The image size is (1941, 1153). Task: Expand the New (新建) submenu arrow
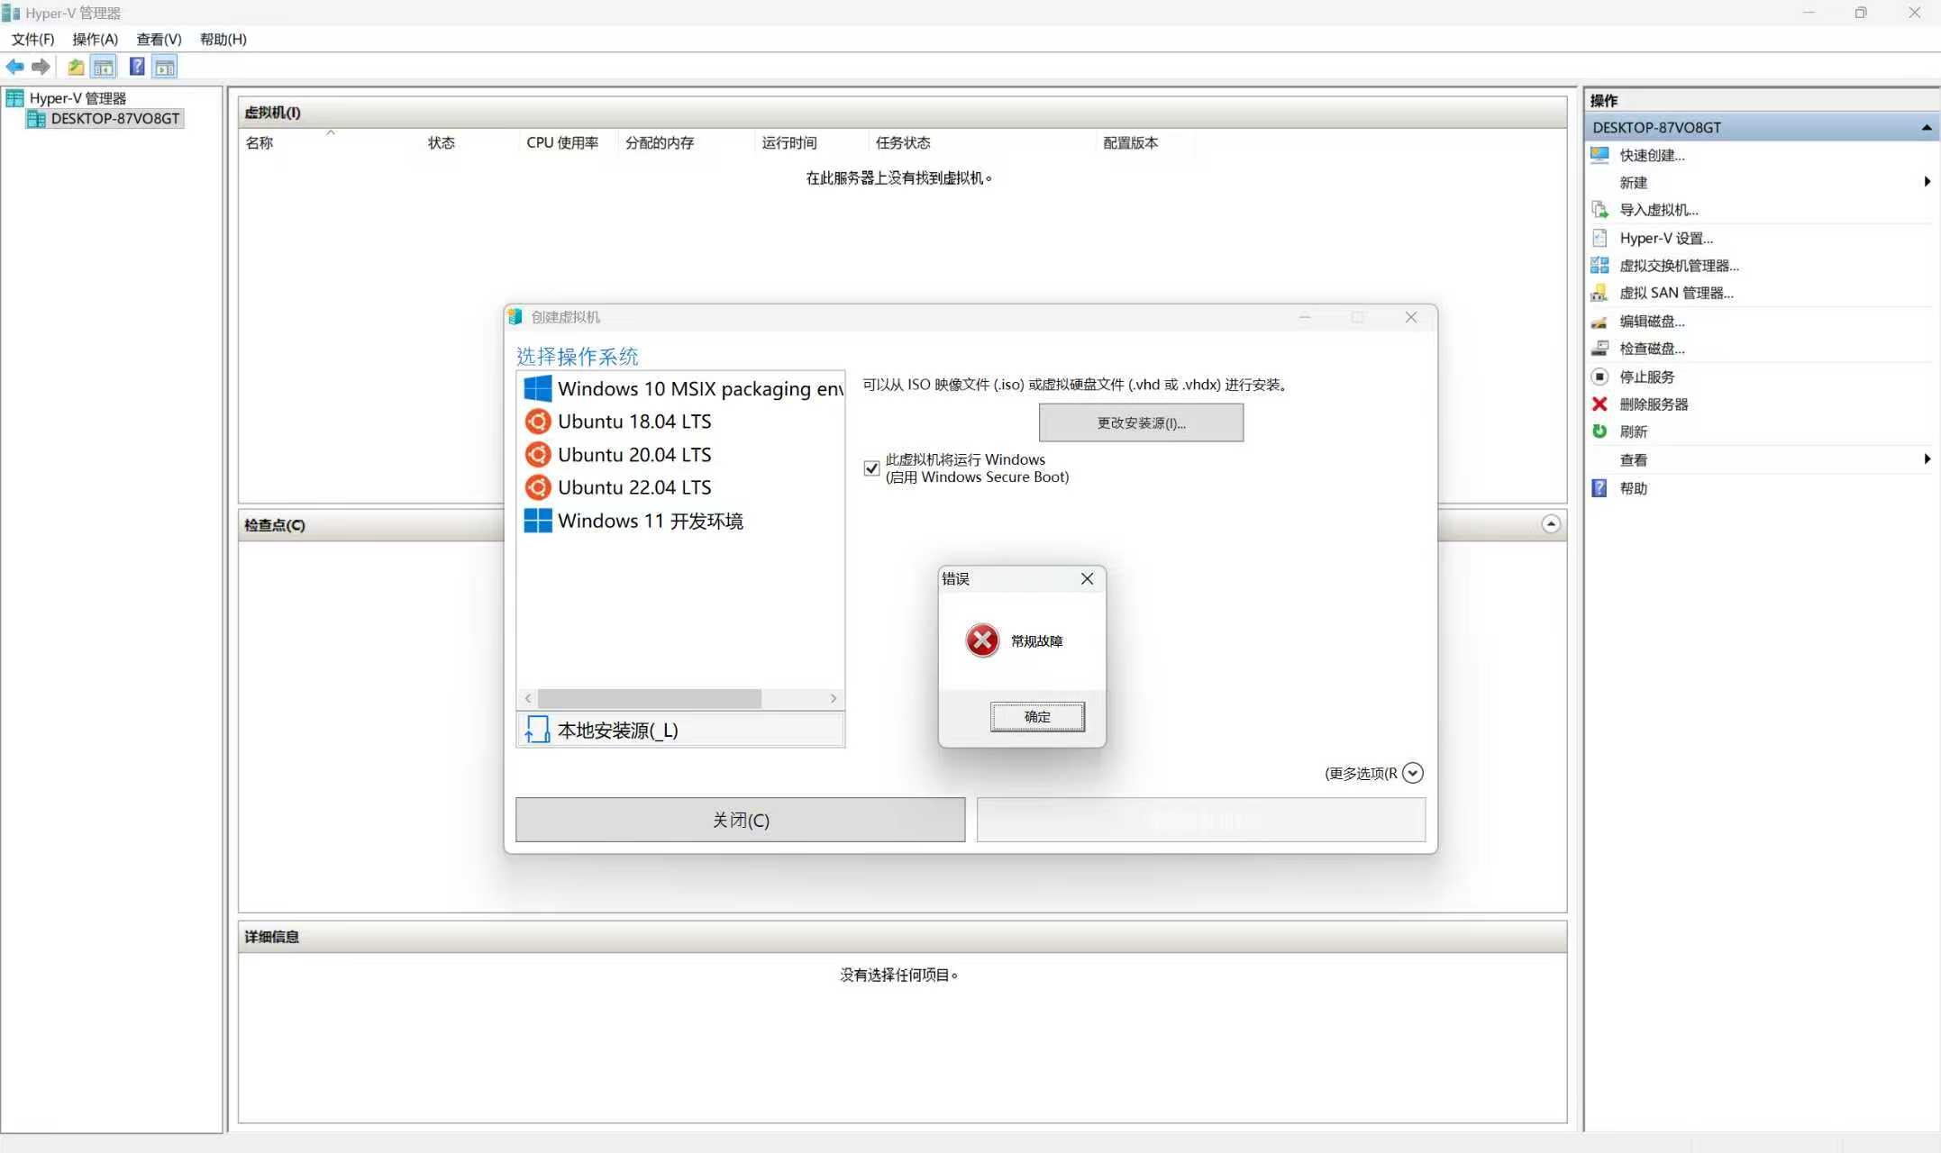1927,182
